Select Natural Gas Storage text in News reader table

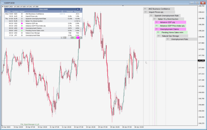tap(32, 33)
